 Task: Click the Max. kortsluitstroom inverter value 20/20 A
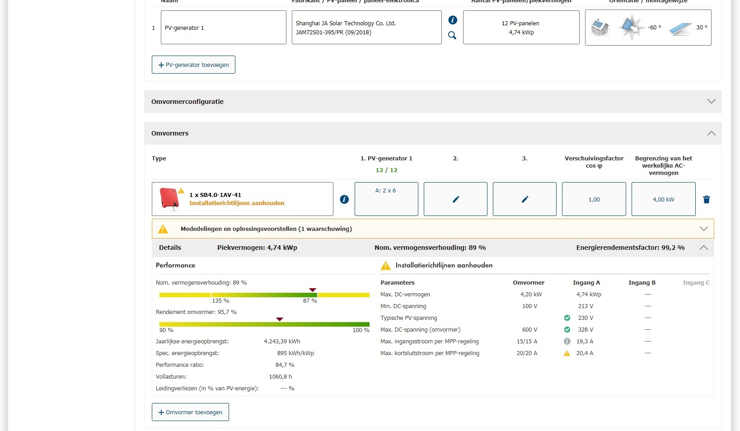(x=527, y=353)
